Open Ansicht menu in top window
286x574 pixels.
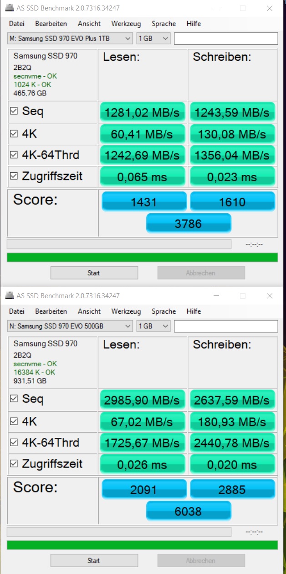pos(89,24)
